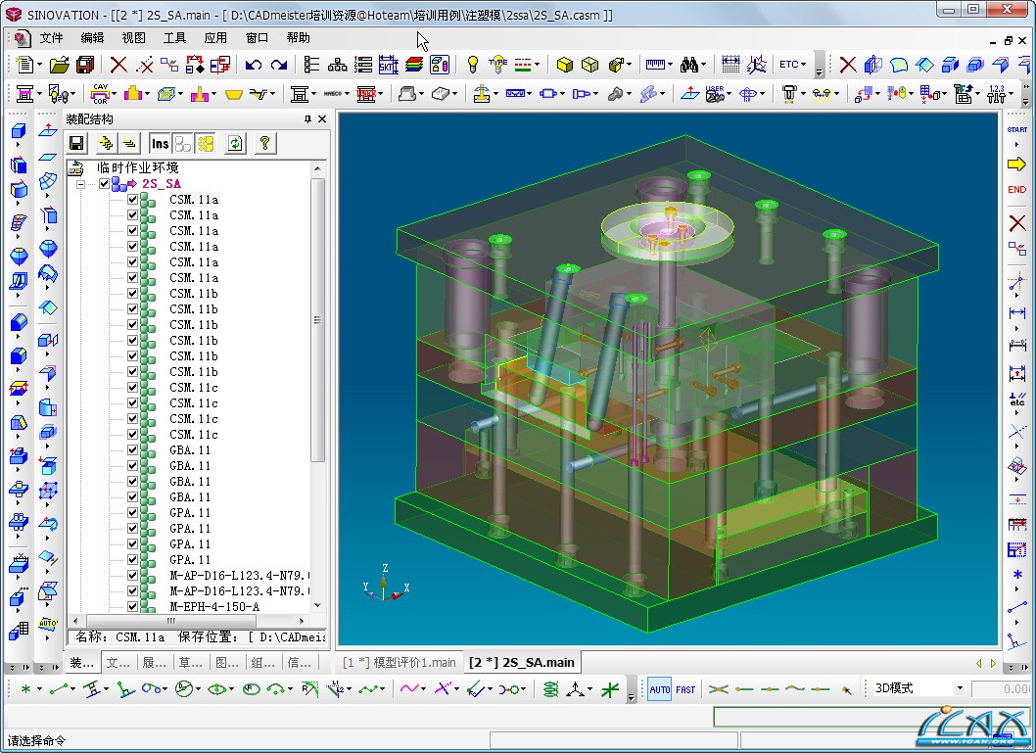Toggle checkbox for first CSM.11a item
1036x753 pixels.
[133, 199]
